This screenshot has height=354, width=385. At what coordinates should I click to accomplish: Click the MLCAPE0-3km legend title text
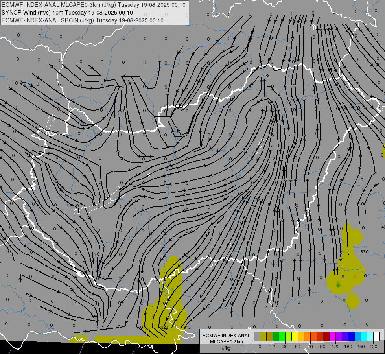226,342
